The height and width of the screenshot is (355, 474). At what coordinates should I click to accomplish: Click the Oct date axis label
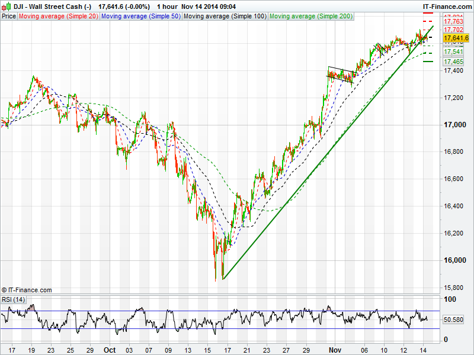click(110, 350)
